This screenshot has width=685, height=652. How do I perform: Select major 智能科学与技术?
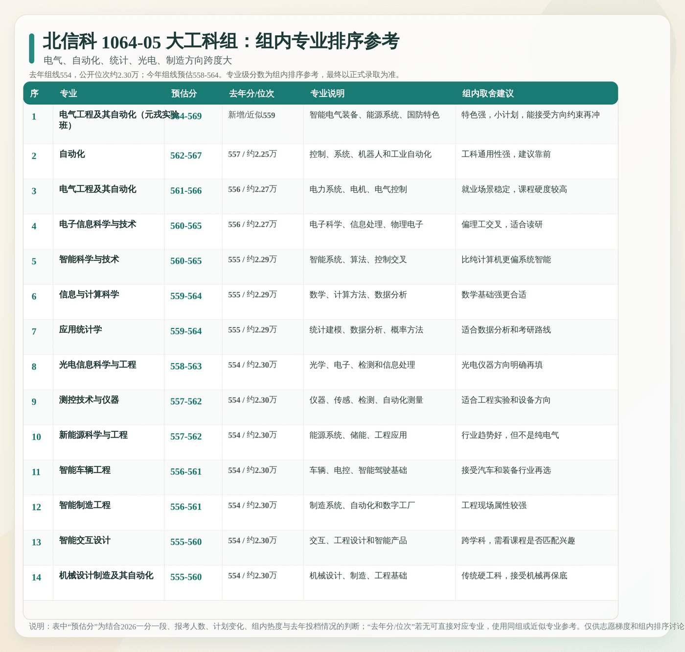click(x=89, y=259)
